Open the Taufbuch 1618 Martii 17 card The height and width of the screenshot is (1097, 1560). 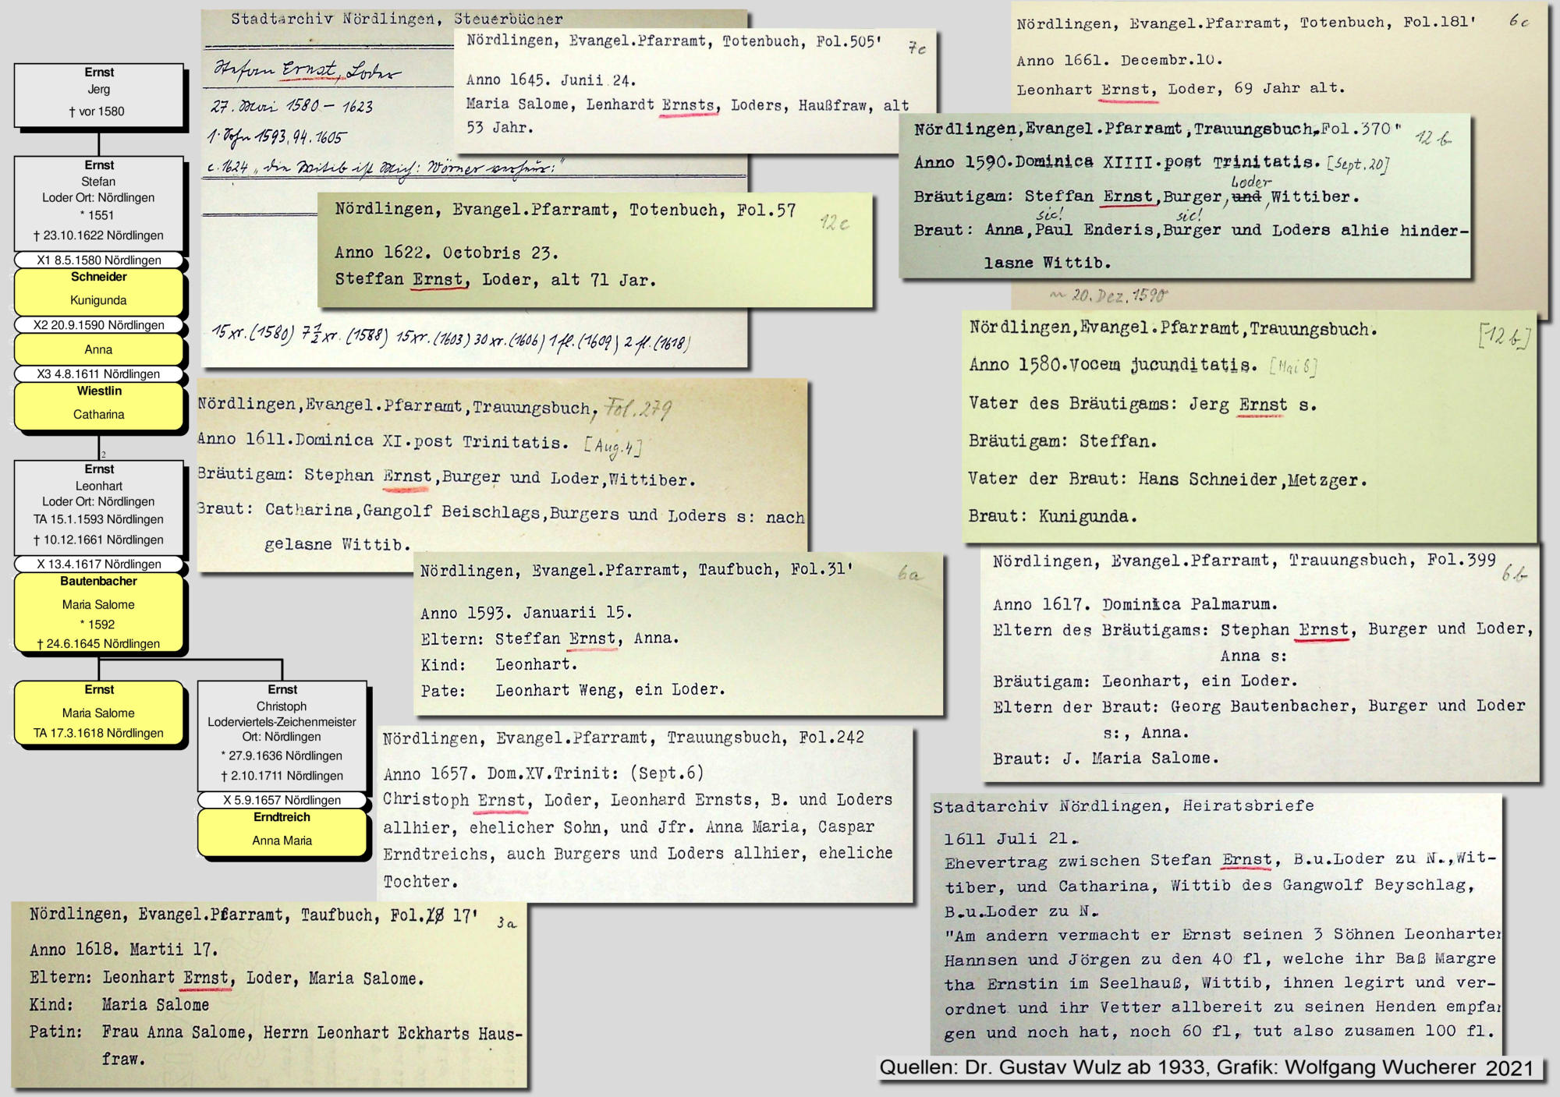tap(269, 994)
